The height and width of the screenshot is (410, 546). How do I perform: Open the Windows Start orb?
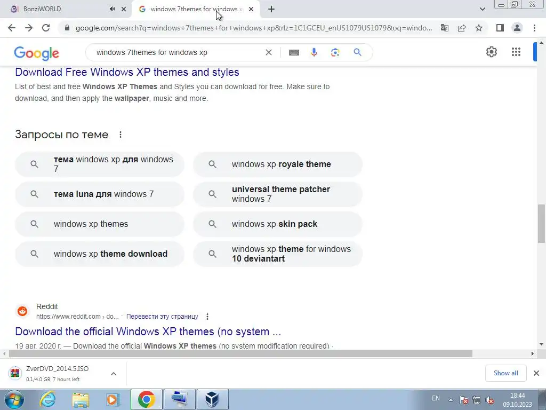click(x=13, y=399)
